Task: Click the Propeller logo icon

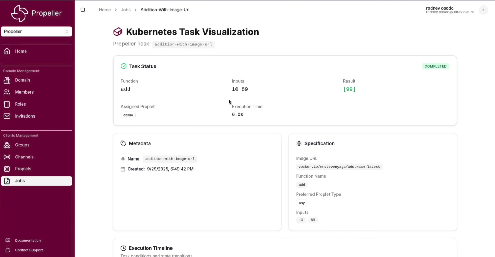Action: [x=19, y=13]
